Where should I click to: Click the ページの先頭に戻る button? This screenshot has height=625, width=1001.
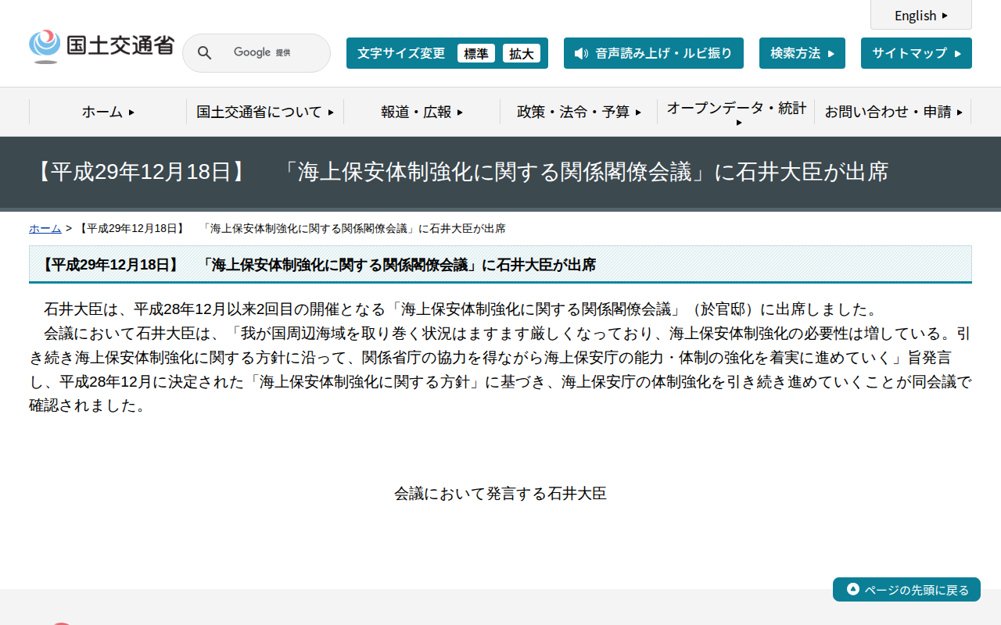tap(906, 589)
